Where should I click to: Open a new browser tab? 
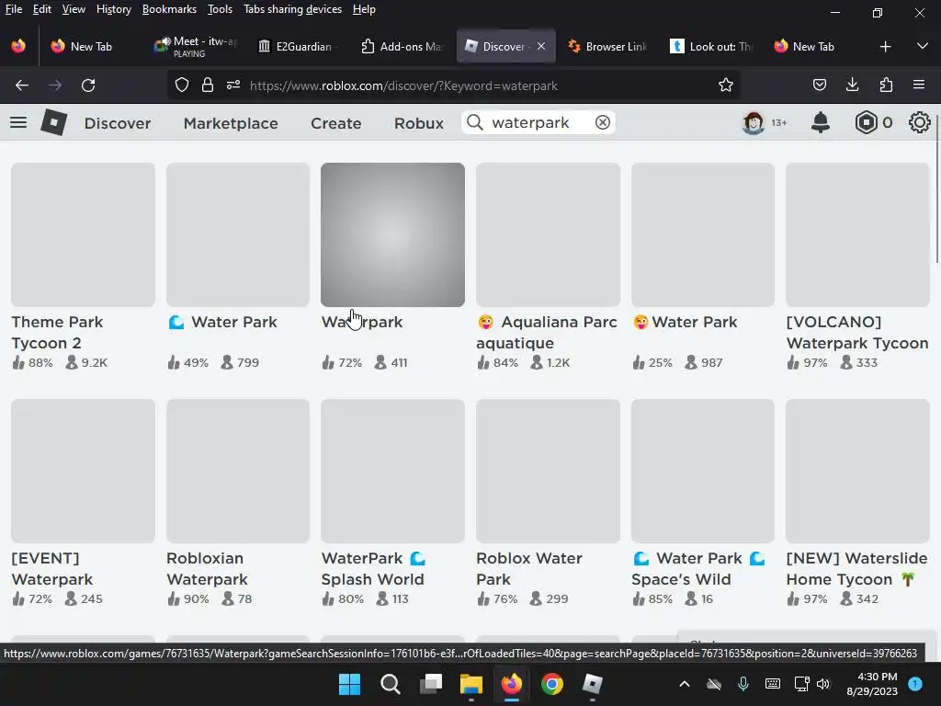click(885, 46)
